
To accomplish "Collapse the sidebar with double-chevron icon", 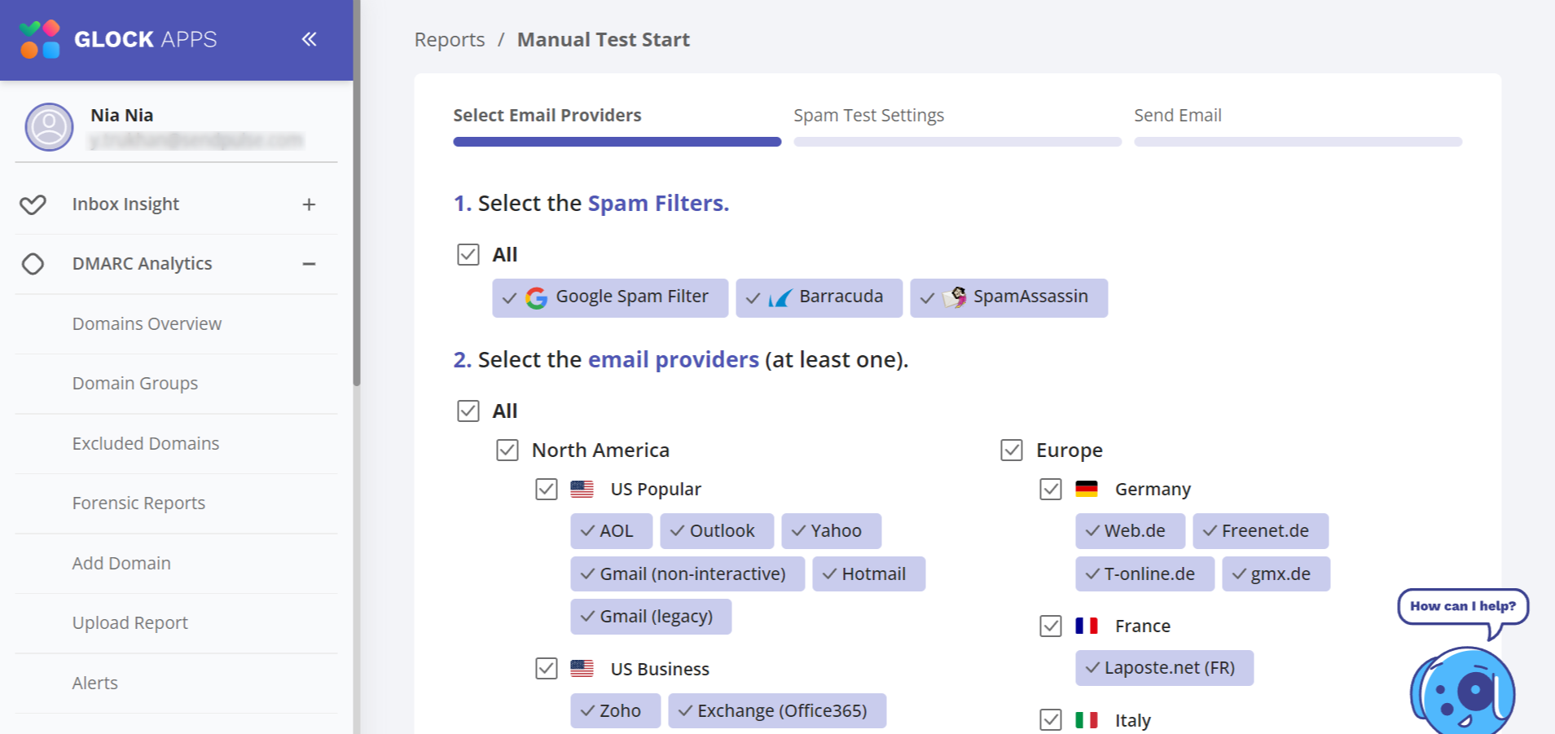I will pyautogui.click(x=309, y=39).
